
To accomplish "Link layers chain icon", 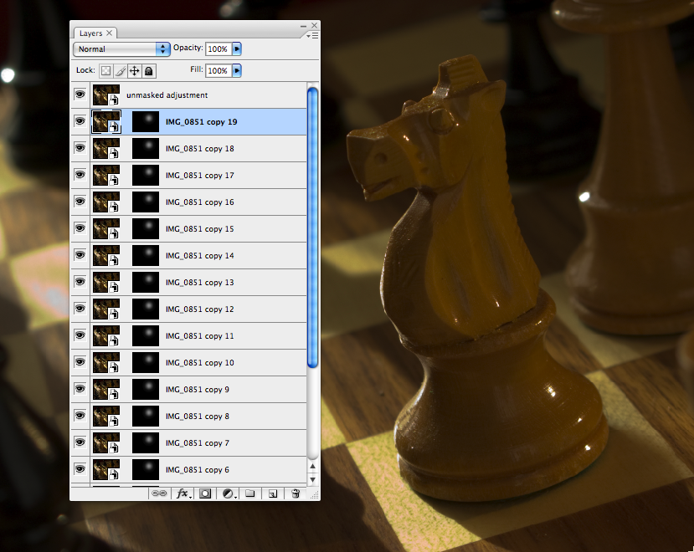I will coord(159,493).
